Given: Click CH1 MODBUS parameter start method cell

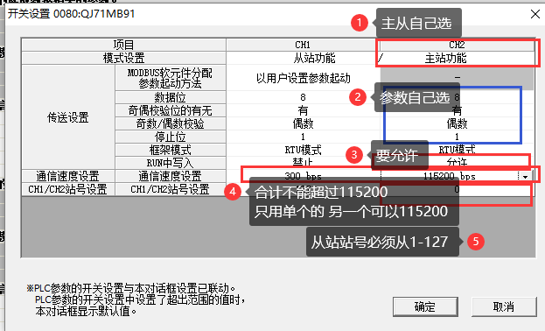Looking at the screenshot, I should point(303,78).
